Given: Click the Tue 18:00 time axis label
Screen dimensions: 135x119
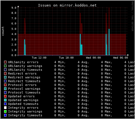Looking at the screenshot, I should [x=66, y=58].
